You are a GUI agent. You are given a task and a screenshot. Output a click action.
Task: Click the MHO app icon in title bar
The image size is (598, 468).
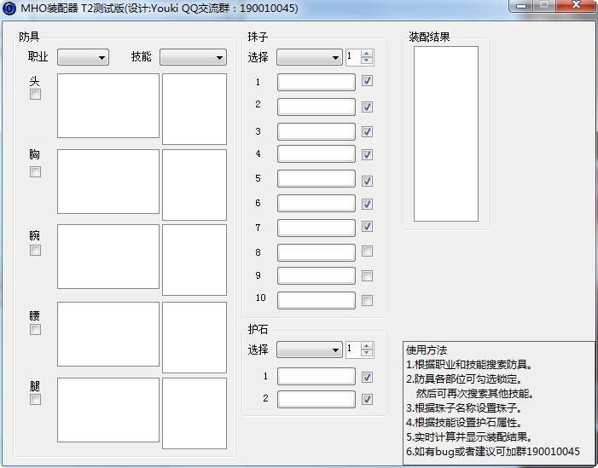9,8
